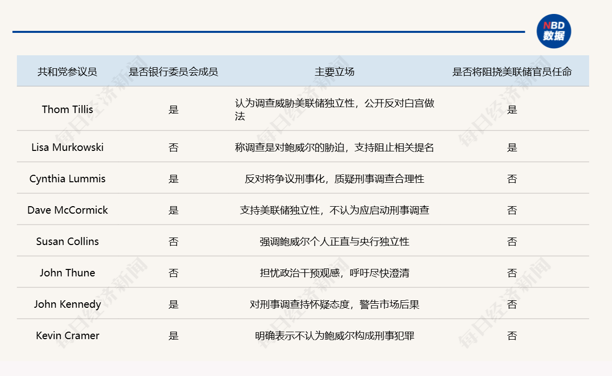Image resolution: width=612 pixels, height=376 pixels.
Task: Click the 是否银行委员会成员 column header
Action: pos(174,71)
